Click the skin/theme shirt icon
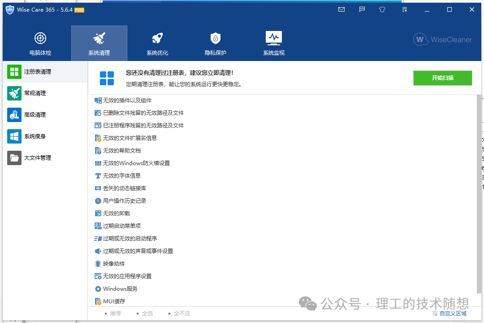 click(382, 9)
